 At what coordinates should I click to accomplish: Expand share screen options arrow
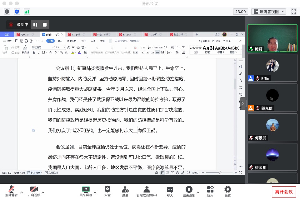(x=95, y=192)
